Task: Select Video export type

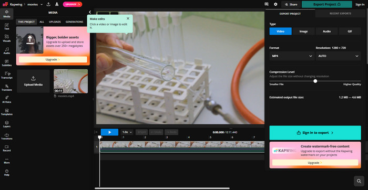Action: (280, 31)
